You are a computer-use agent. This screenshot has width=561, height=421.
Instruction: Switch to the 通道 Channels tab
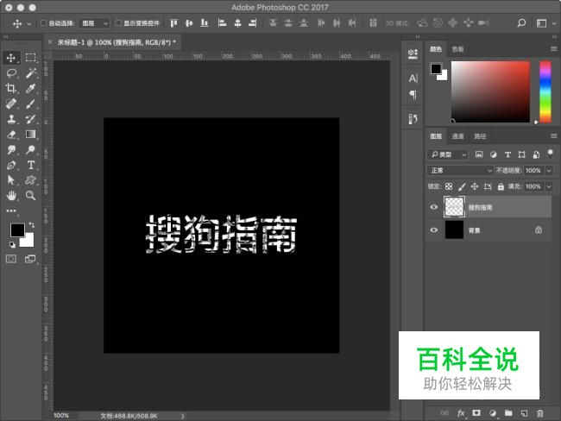(x=457, y=136)
